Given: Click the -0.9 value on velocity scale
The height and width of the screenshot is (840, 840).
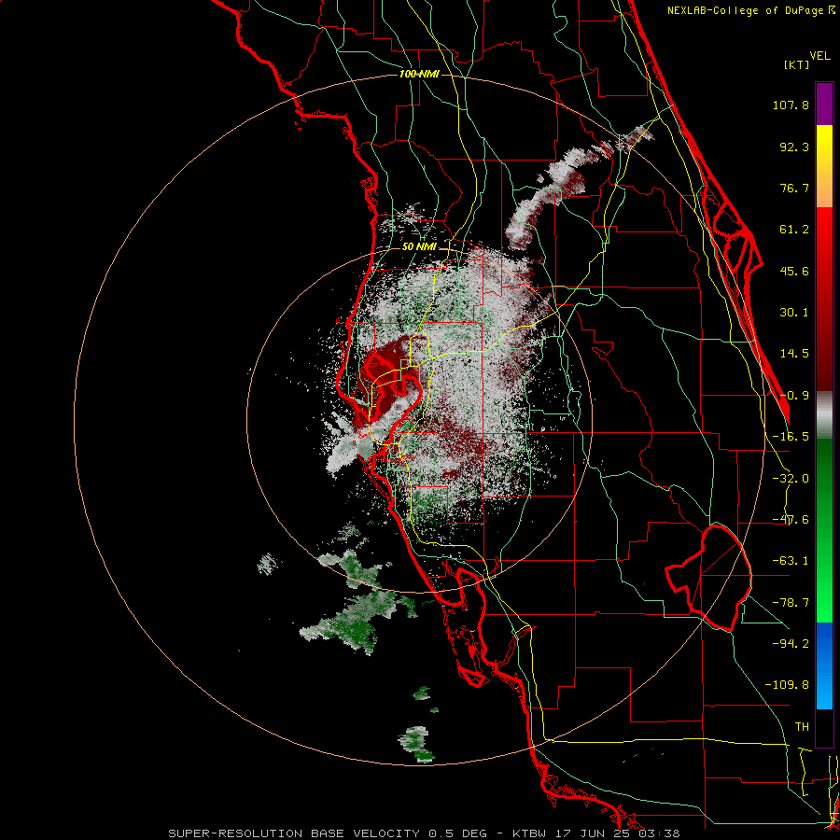Looking at the screenshot, I should point(794,396).
